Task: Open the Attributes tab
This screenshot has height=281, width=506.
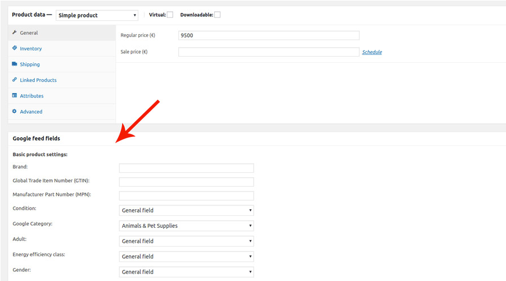Action: [x=62, y=96]
